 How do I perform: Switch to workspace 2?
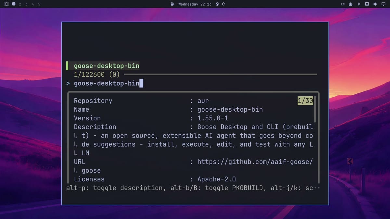(x=20, y=4)
